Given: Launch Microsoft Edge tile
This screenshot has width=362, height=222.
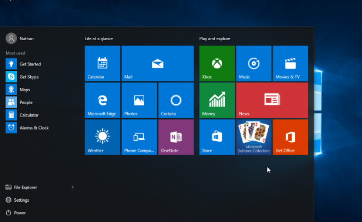Looking at the screenshot, I should tap(102, 100).
